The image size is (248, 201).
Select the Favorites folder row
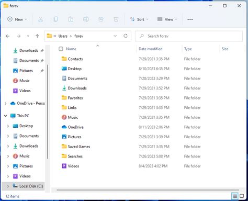pos(148,98)
